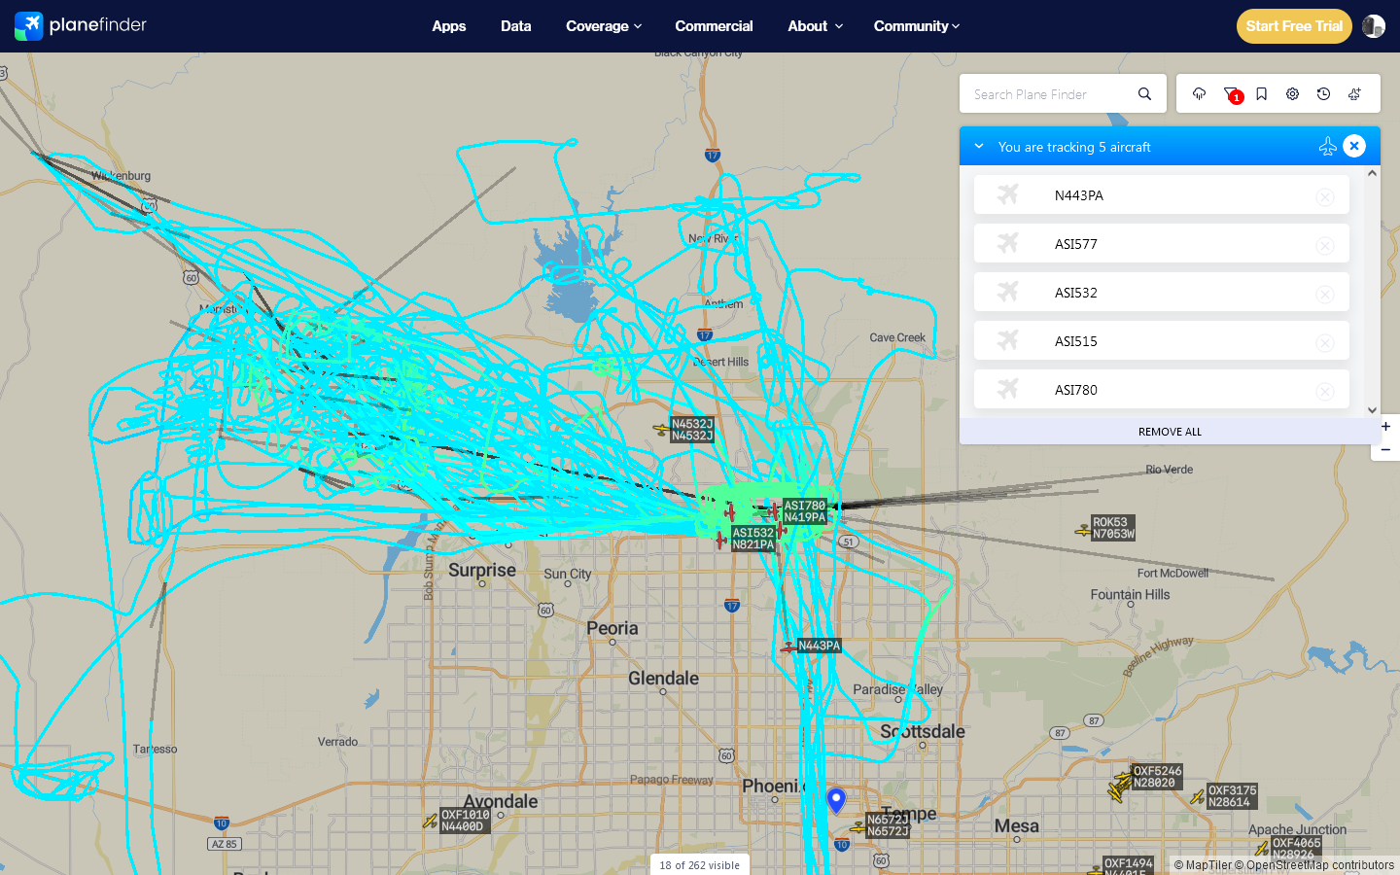Click plane icon beside ASI577 row
The width and height of the screenshot is (1400, 875).
pos(1007,243)
